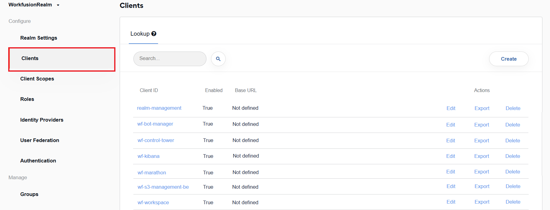550x210 pixels.
Task: Open the wf-bot-manager client link
Action: [x=155, y=124]
